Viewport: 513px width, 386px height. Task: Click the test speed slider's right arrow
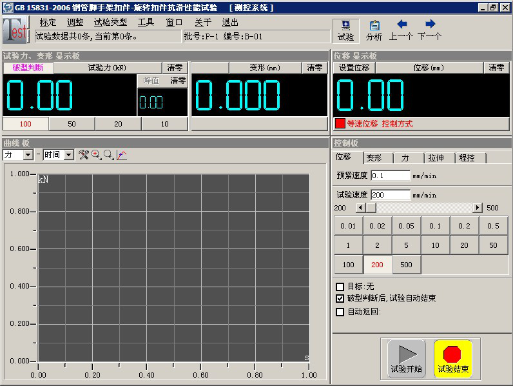[478, 208]
